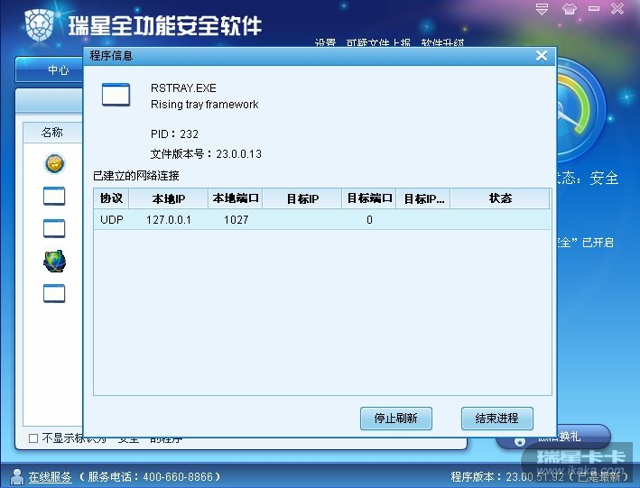640x488 pixels.
Task: Click the 'Rising tray framework' description text
Action: [x=205, y=105]
